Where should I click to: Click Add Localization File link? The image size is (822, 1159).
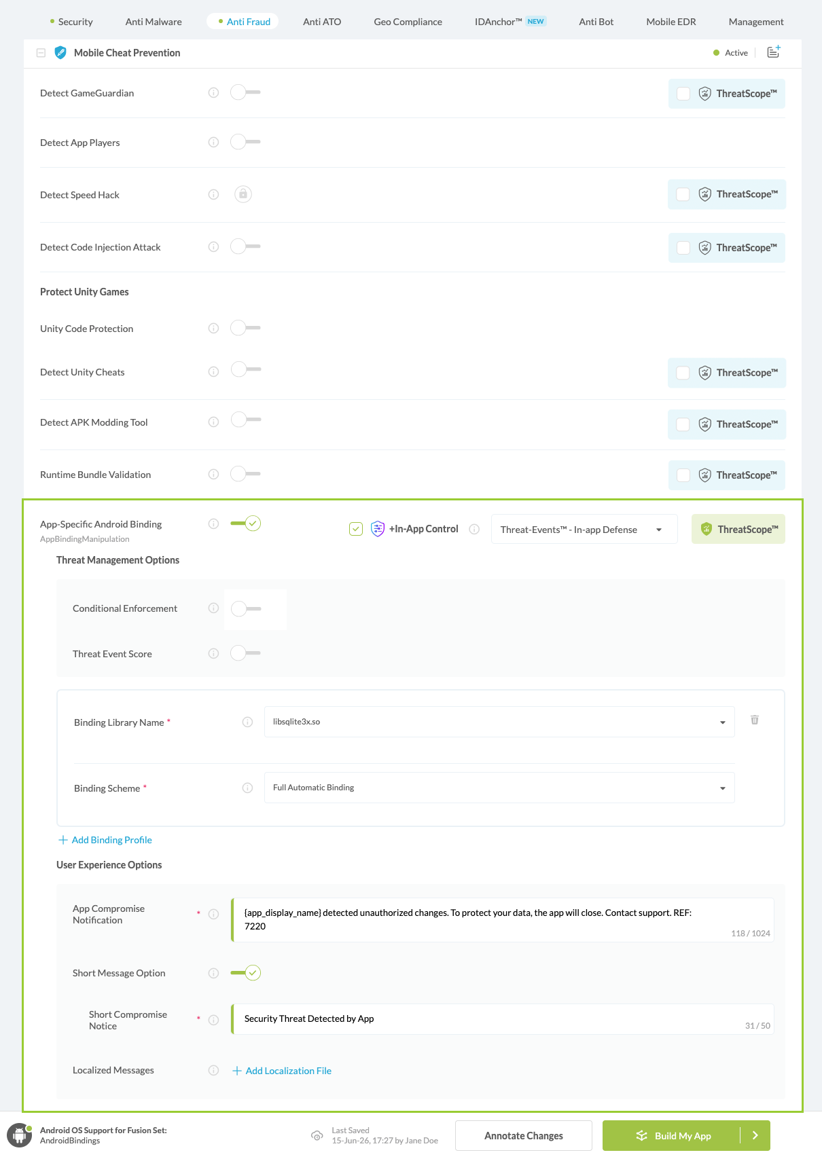pos(282,1071)
